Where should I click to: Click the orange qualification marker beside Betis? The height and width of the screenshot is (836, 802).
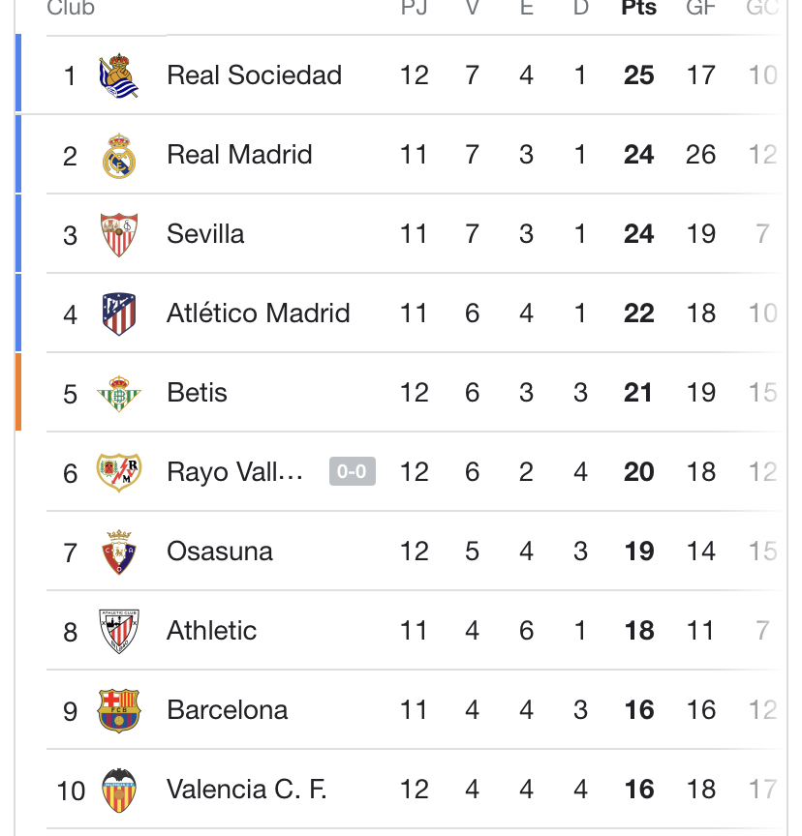pos(18,392)
